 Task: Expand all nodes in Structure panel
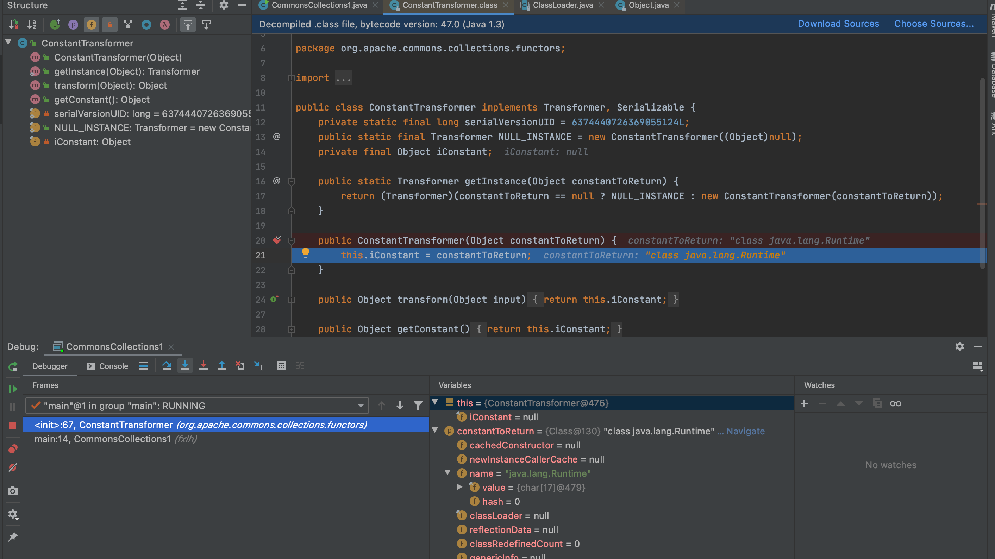pyautogui.click(x=182, y=5)
